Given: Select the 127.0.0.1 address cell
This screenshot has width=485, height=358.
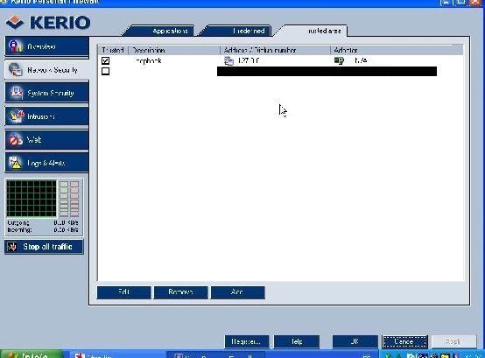Looking at the screenshot, I should pos(249,60).
